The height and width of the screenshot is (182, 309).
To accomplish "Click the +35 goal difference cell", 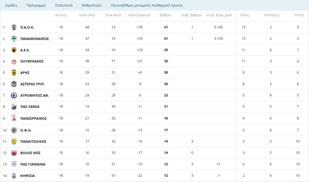I will pos(140,27).
